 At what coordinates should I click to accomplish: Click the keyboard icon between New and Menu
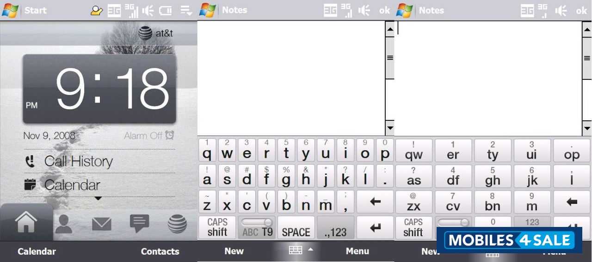click(x=295, y=250)
